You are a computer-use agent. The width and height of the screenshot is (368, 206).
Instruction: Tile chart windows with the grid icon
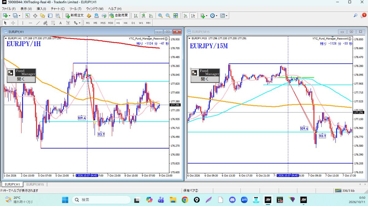(176, 16)
